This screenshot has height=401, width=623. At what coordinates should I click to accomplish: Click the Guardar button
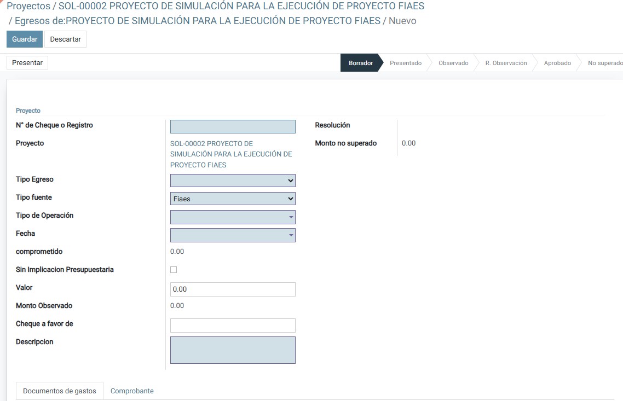[x=25, y=39]
